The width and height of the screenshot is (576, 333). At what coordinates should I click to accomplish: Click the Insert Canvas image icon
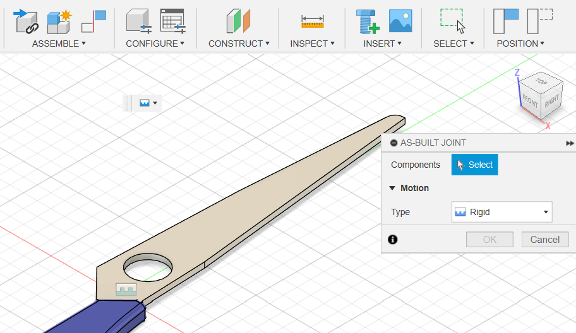tap(400, 20)
